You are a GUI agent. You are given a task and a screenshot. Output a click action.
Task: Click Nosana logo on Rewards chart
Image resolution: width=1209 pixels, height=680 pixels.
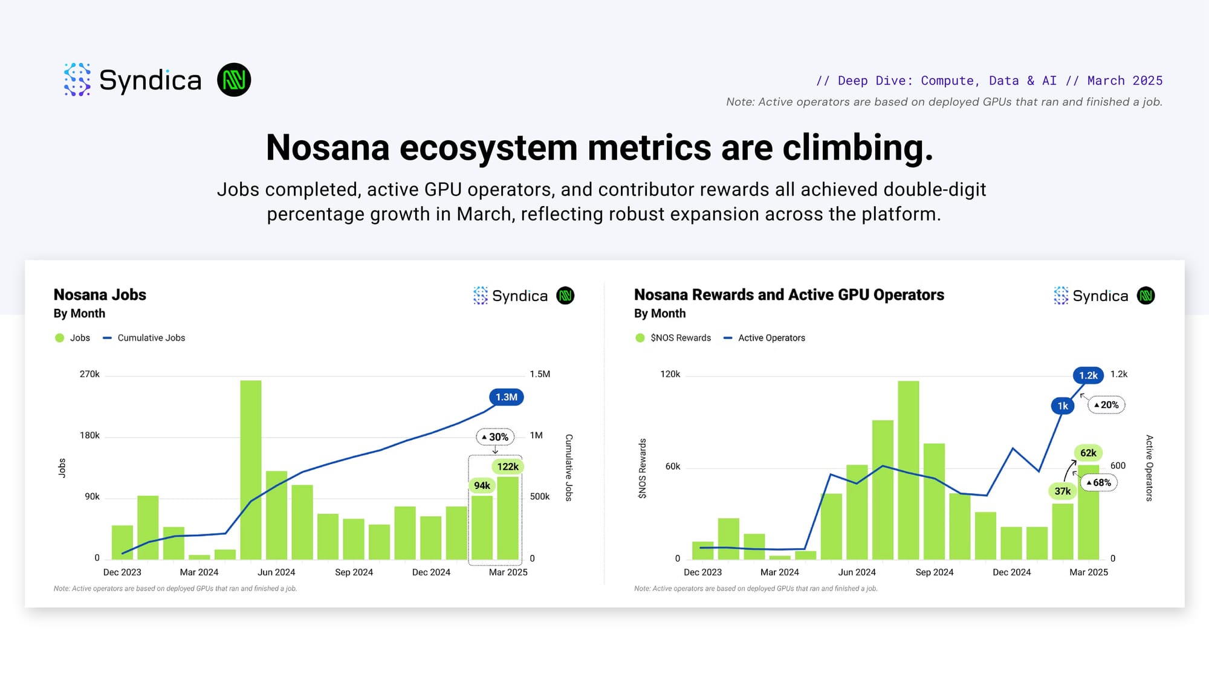point(1146,296)
